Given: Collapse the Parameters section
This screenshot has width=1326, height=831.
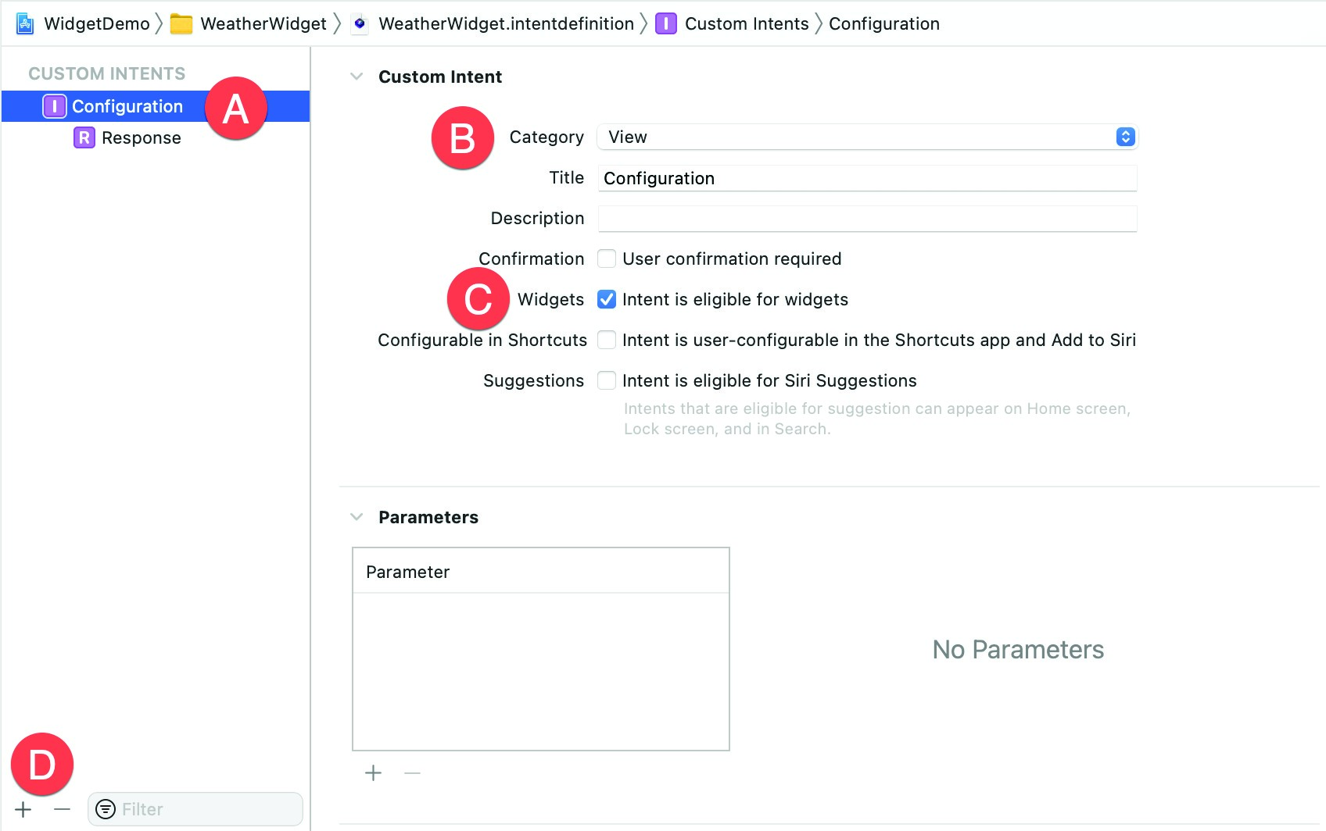Looking at the screenshot, I should click(x=357, y=517).
